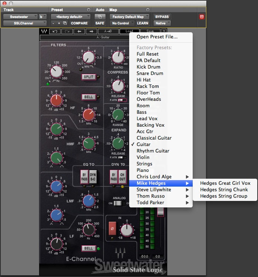
Task: Click the high-pass filter frequency knob
Action: click(x=56, y=72)
